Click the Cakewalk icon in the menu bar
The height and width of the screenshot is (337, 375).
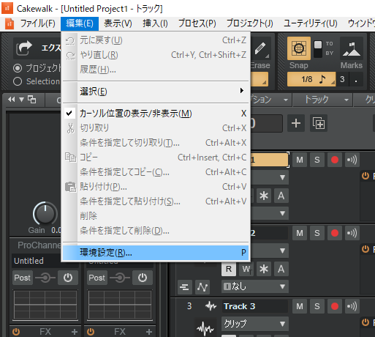click(x=10, y=23)
